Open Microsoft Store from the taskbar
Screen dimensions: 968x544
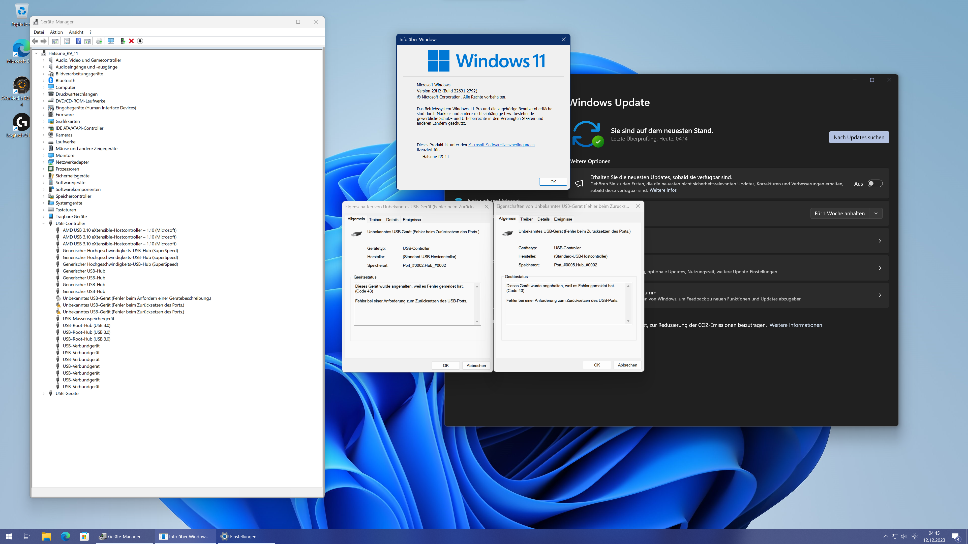[84, 536]
